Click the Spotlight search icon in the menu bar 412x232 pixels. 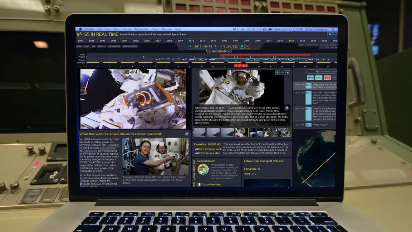pyautogui.click(x=333, y=29)
